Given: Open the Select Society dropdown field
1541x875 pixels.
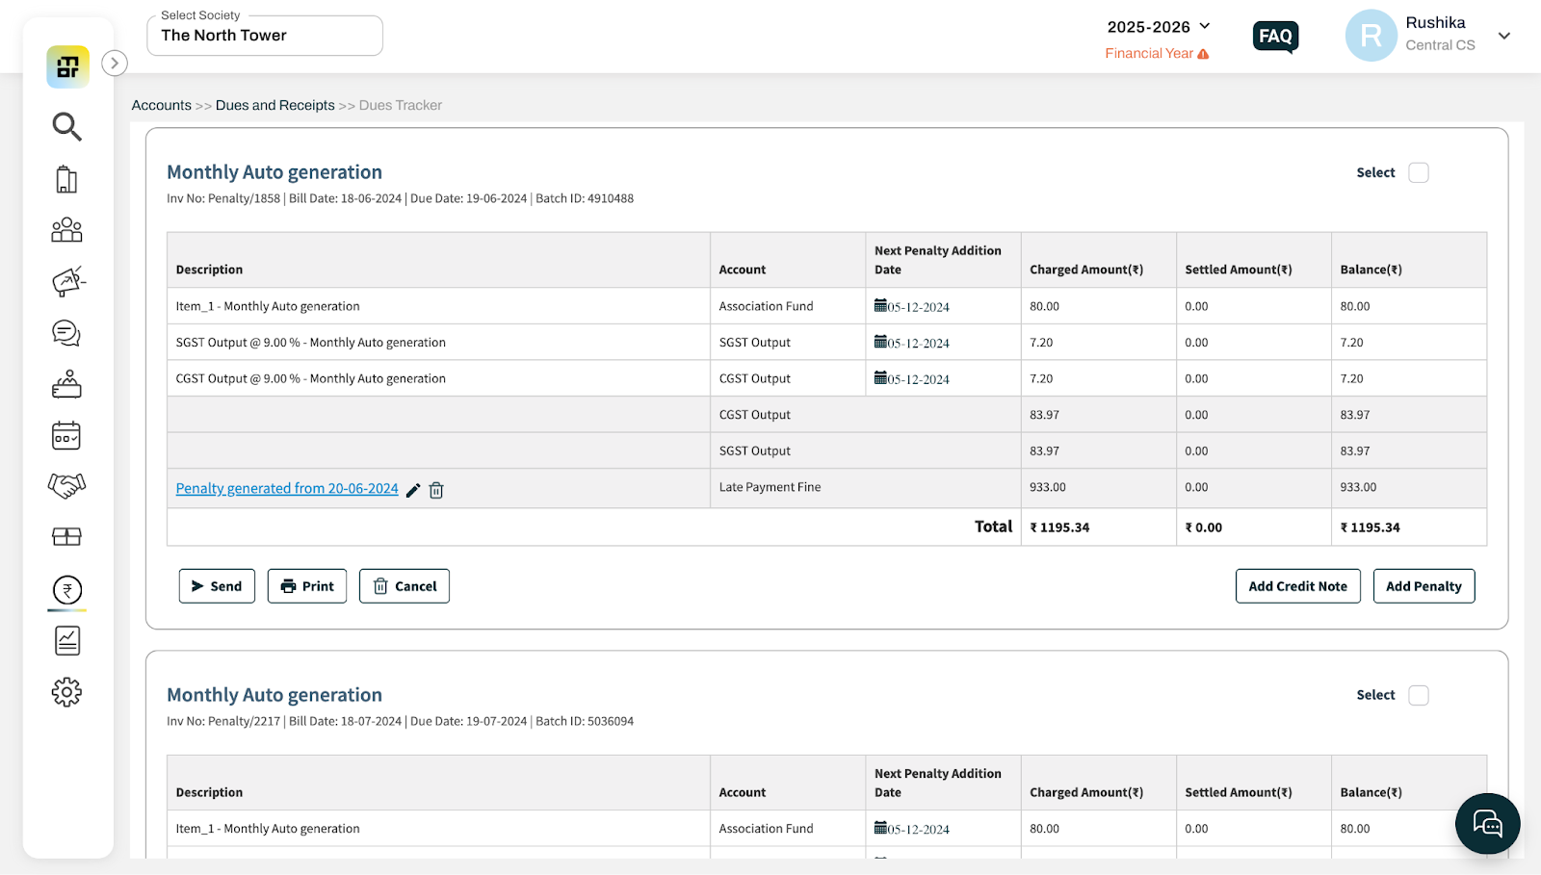Looking at the screenshot, I should tap(265, 36).
